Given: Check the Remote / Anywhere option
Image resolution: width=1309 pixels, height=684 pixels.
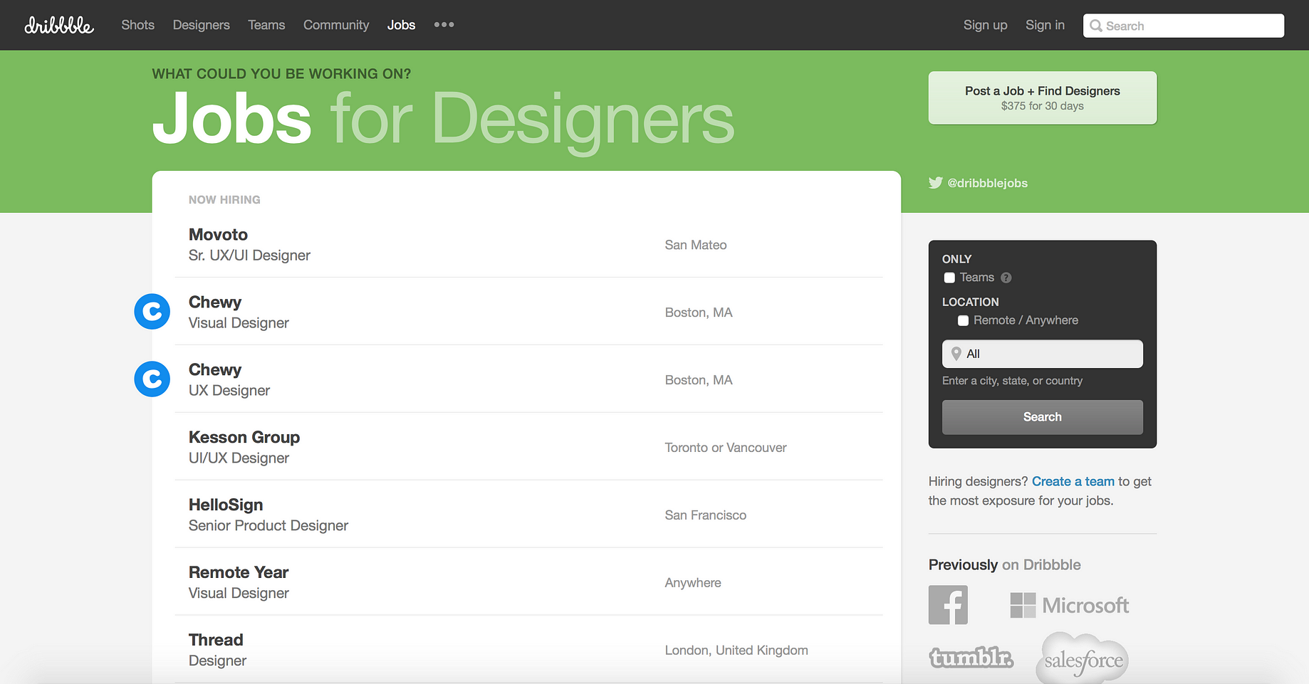Looking at the screenshot, I should pyautogui.click(x=963, y=320).
